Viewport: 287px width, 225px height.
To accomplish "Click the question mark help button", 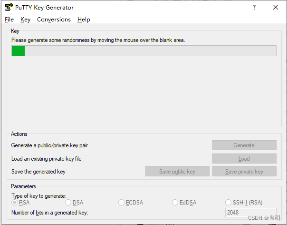I will point(254,7).
